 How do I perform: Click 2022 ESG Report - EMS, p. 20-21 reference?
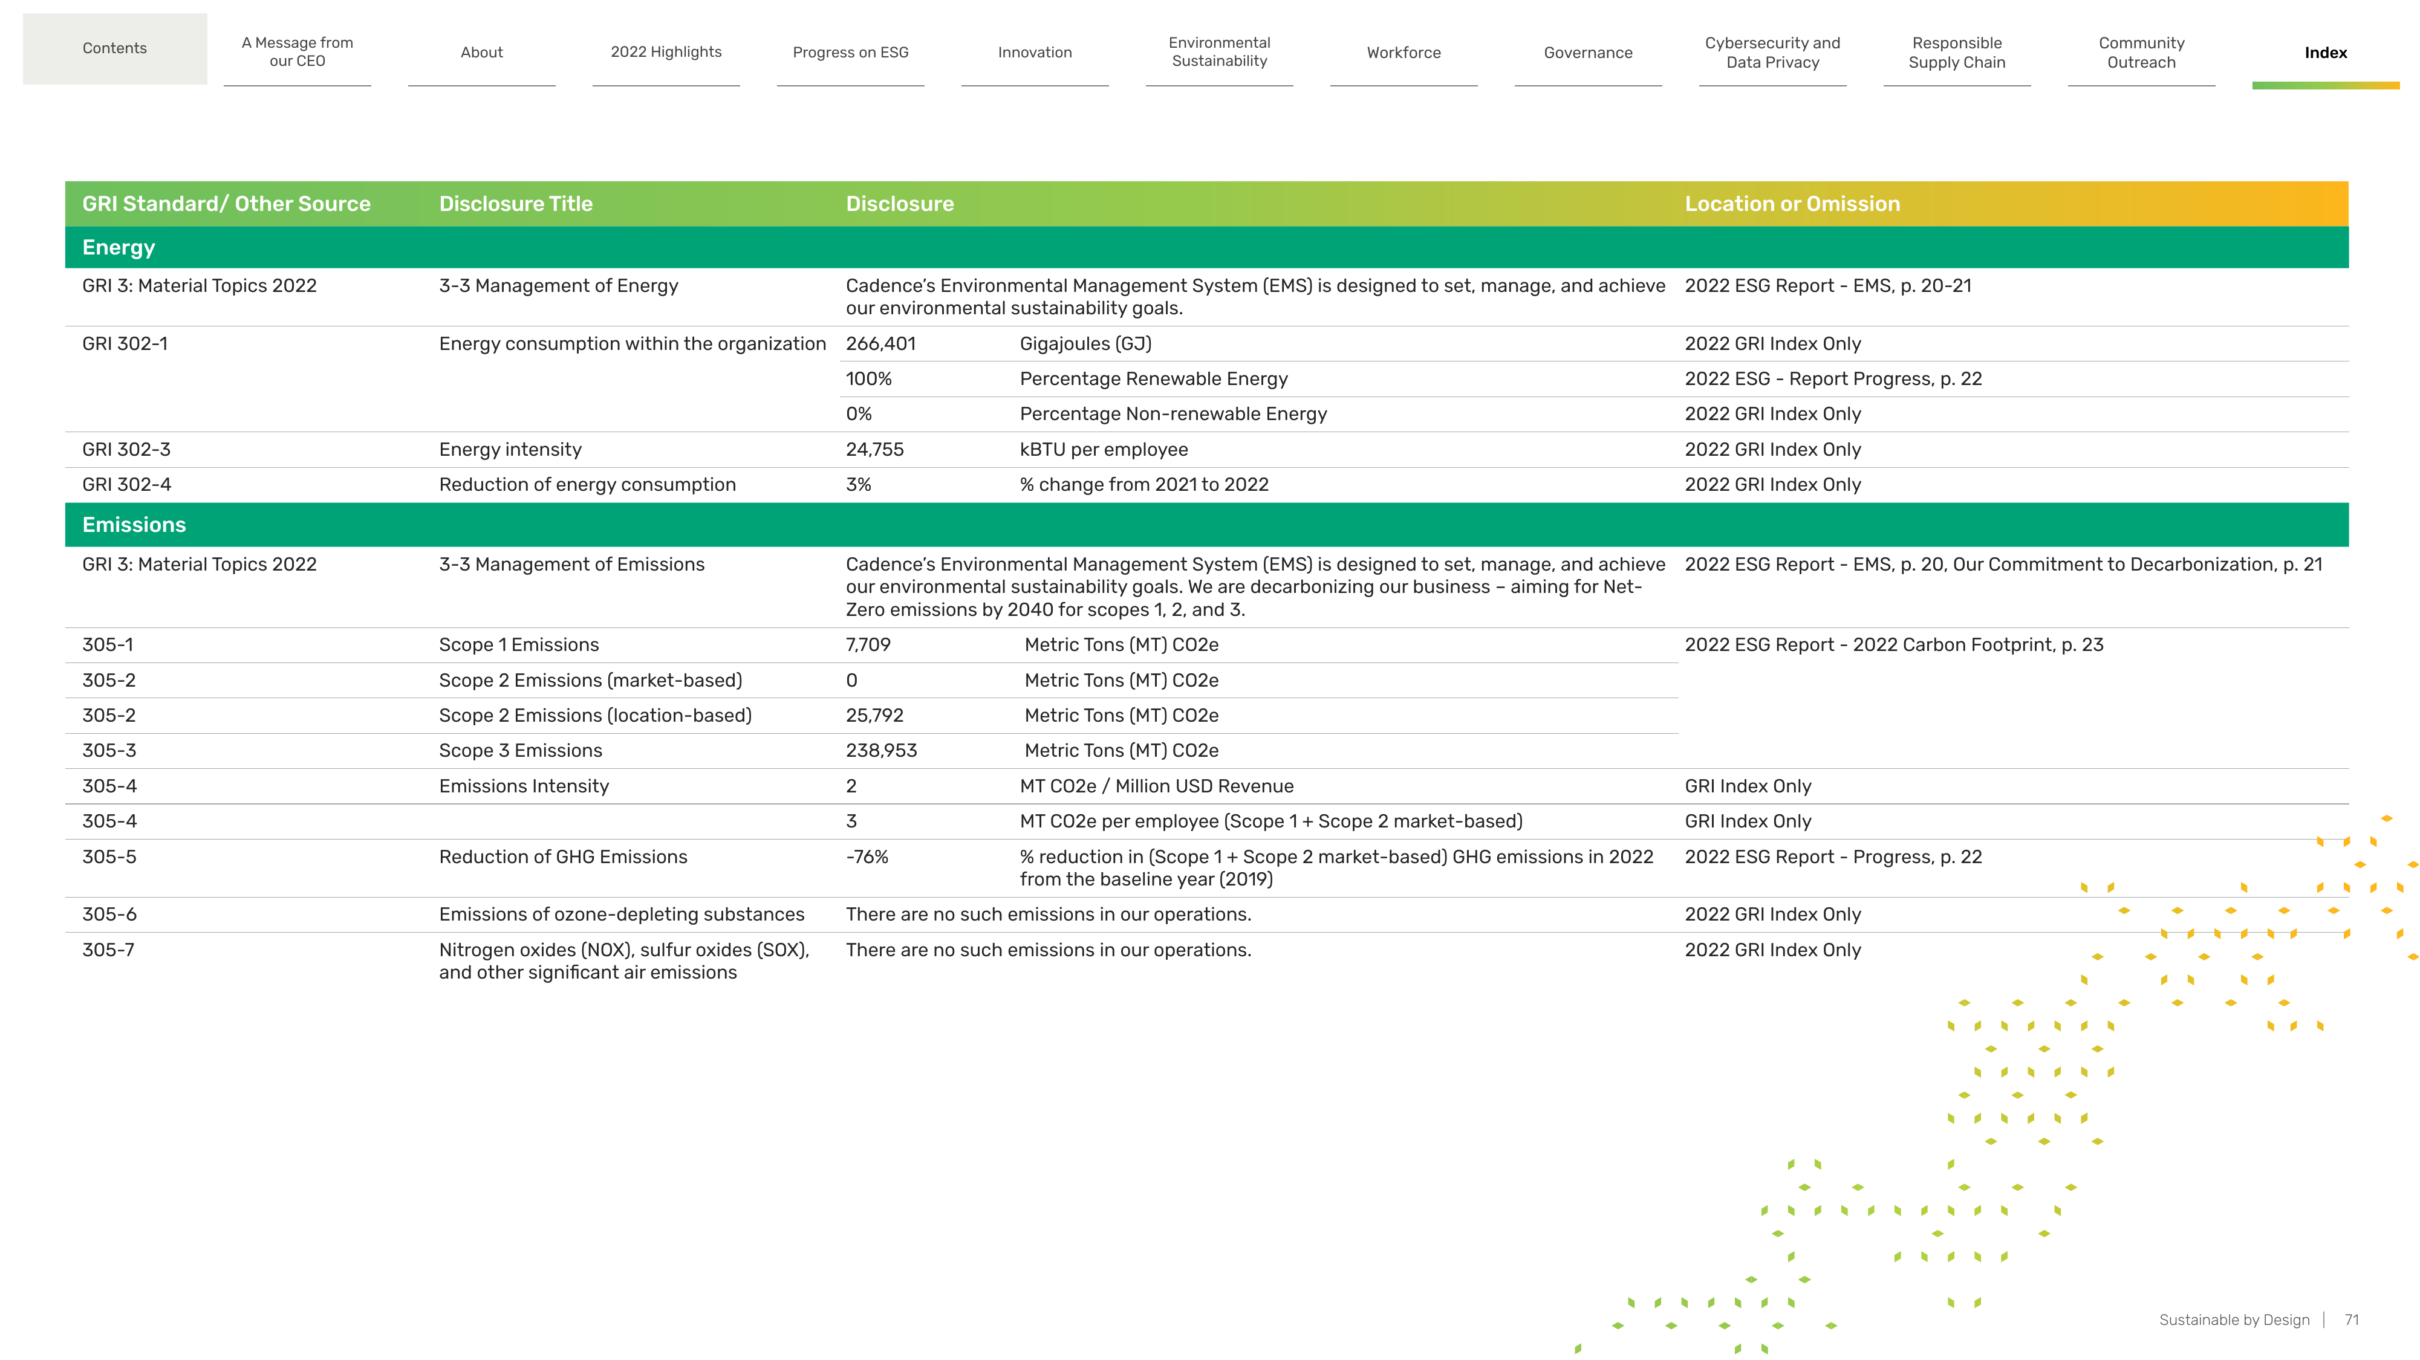click(1828, 285)
